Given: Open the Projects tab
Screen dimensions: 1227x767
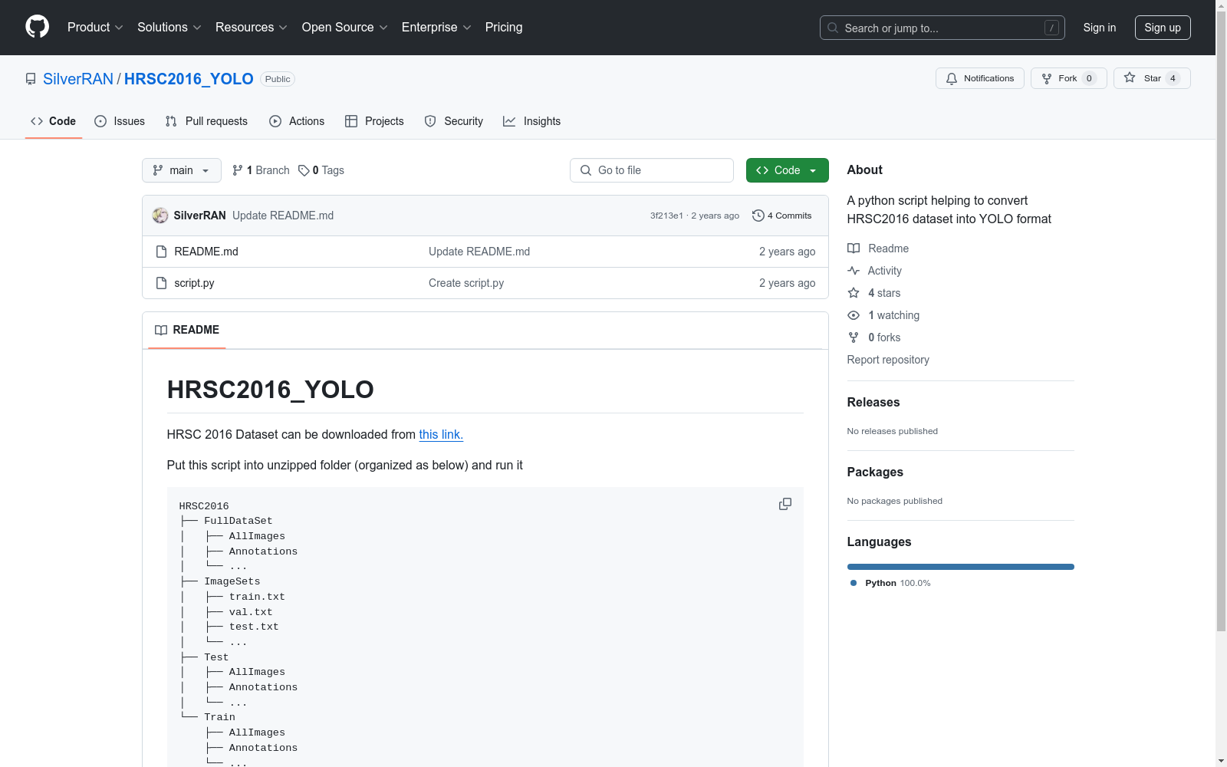Looking at the screenshot, I should 374,121.
